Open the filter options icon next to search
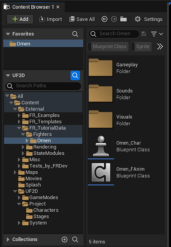This screenshot has height=247, width=171. [x=157, y=34]
